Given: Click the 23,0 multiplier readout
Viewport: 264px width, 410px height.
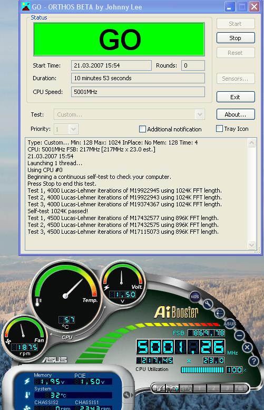Looking at the screenshot, I should tap(213, 360).
